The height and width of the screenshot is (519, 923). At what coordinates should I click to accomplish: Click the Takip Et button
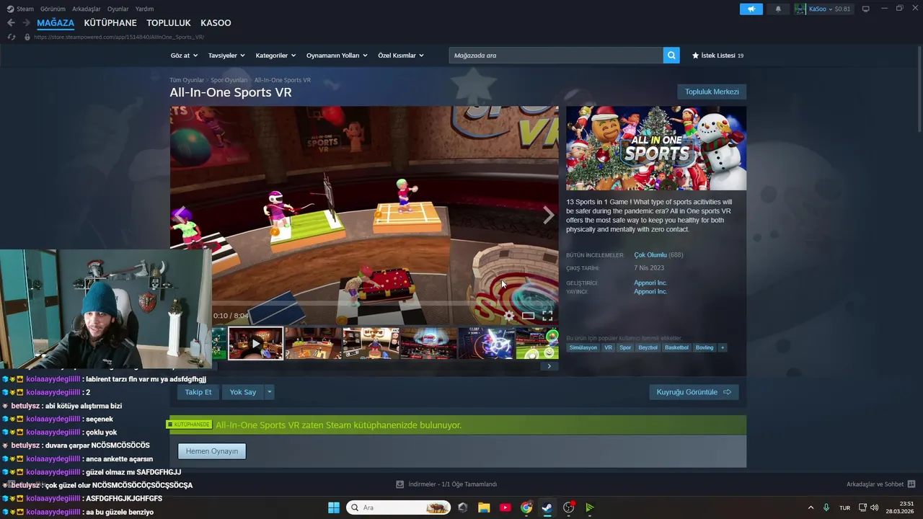click(x=198, y=392)
